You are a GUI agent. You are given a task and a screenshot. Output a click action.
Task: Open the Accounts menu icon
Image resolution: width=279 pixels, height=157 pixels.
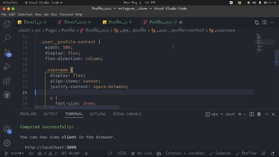click(x=7, y=130)
